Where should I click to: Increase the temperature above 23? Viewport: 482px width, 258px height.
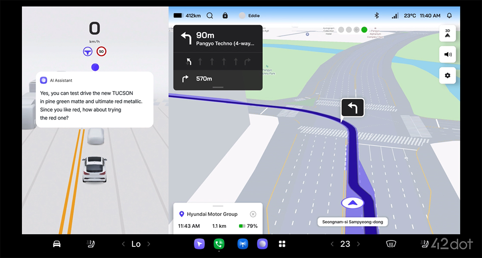(x=358, y=244)
